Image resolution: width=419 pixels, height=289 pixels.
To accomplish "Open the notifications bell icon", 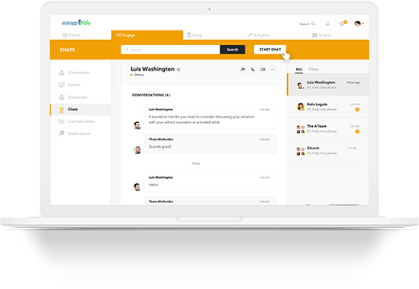I will click(327, 24).
